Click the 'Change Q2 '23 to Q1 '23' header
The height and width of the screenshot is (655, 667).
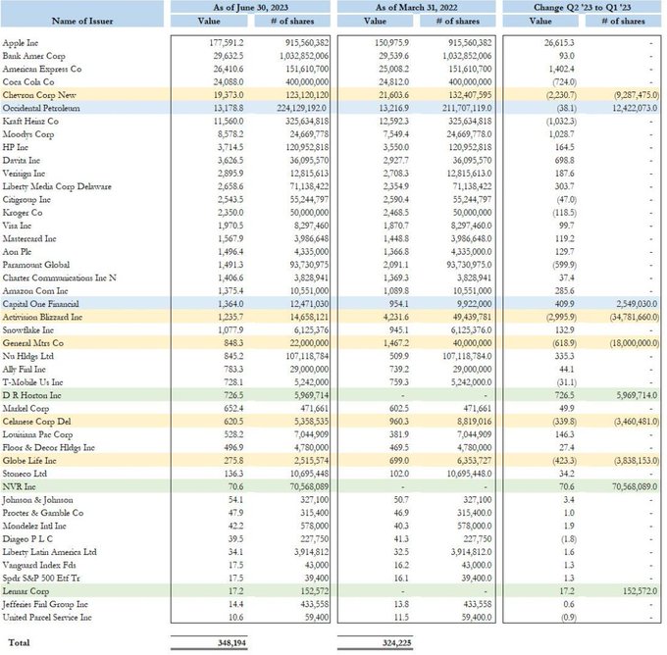[x=582, y=7]
